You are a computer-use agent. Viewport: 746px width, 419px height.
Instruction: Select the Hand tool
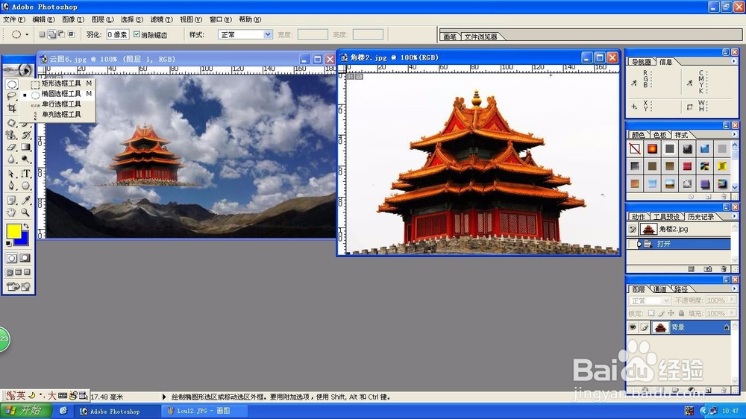(12, 212)
